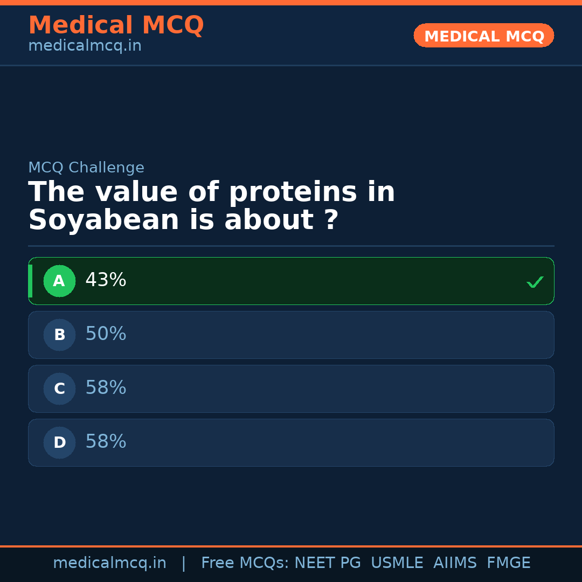Click the MCQ Challenge label
This screenshot has height=582, width=582.
(x=86, y=168)
